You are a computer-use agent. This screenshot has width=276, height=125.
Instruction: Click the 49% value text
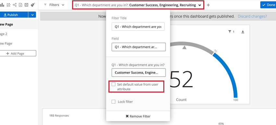pos(221,124)
